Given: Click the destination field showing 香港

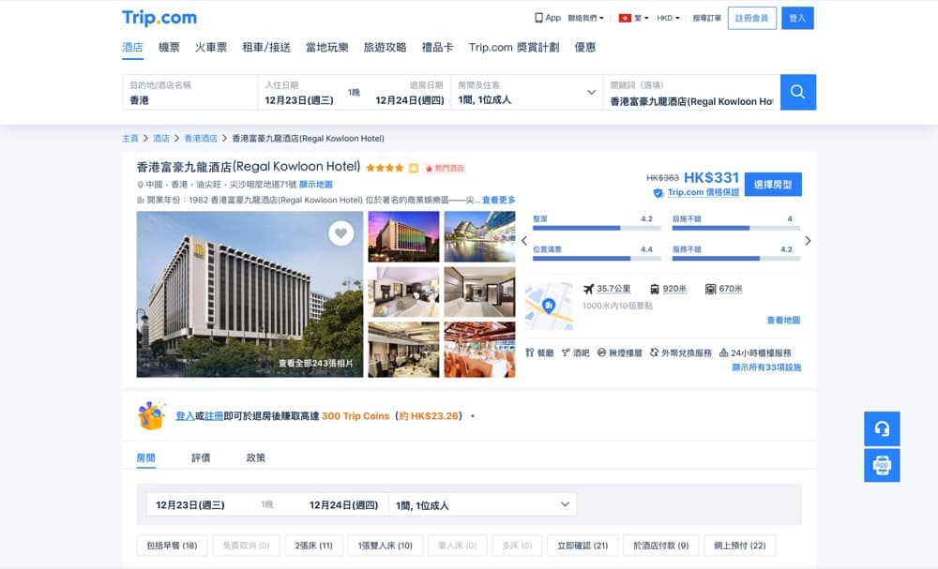Looking at the screenshot, I should pos(189,92).
